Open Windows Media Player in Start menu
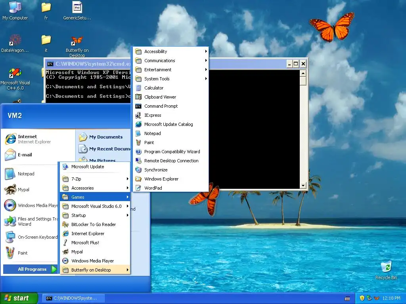This screenshot has width=406, height=304. [x=31, y=205]
